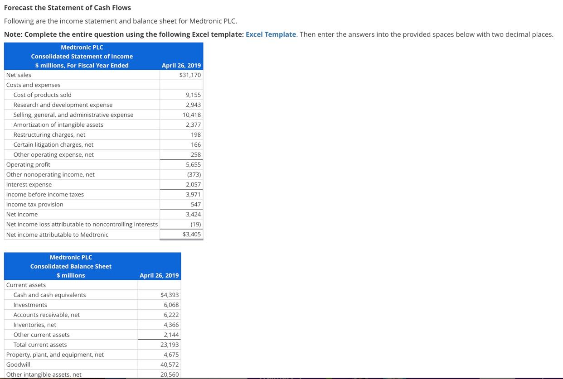
Task: Click the 4,675 PP&E value
Action: [171, 355]
